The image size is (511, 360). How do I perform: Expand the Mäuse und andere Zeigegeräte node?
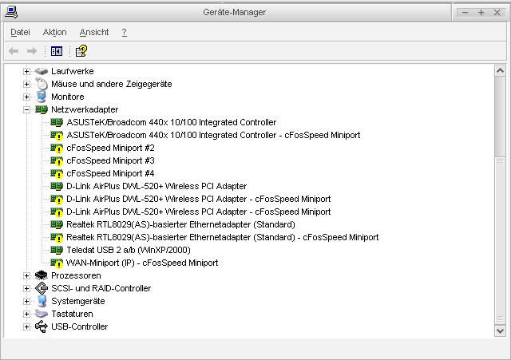(x=26, y=84)
